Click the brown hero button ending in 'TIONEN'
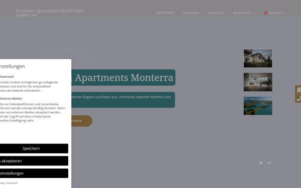Viewport: 301px width, 188px height. [x=81, y=121]
